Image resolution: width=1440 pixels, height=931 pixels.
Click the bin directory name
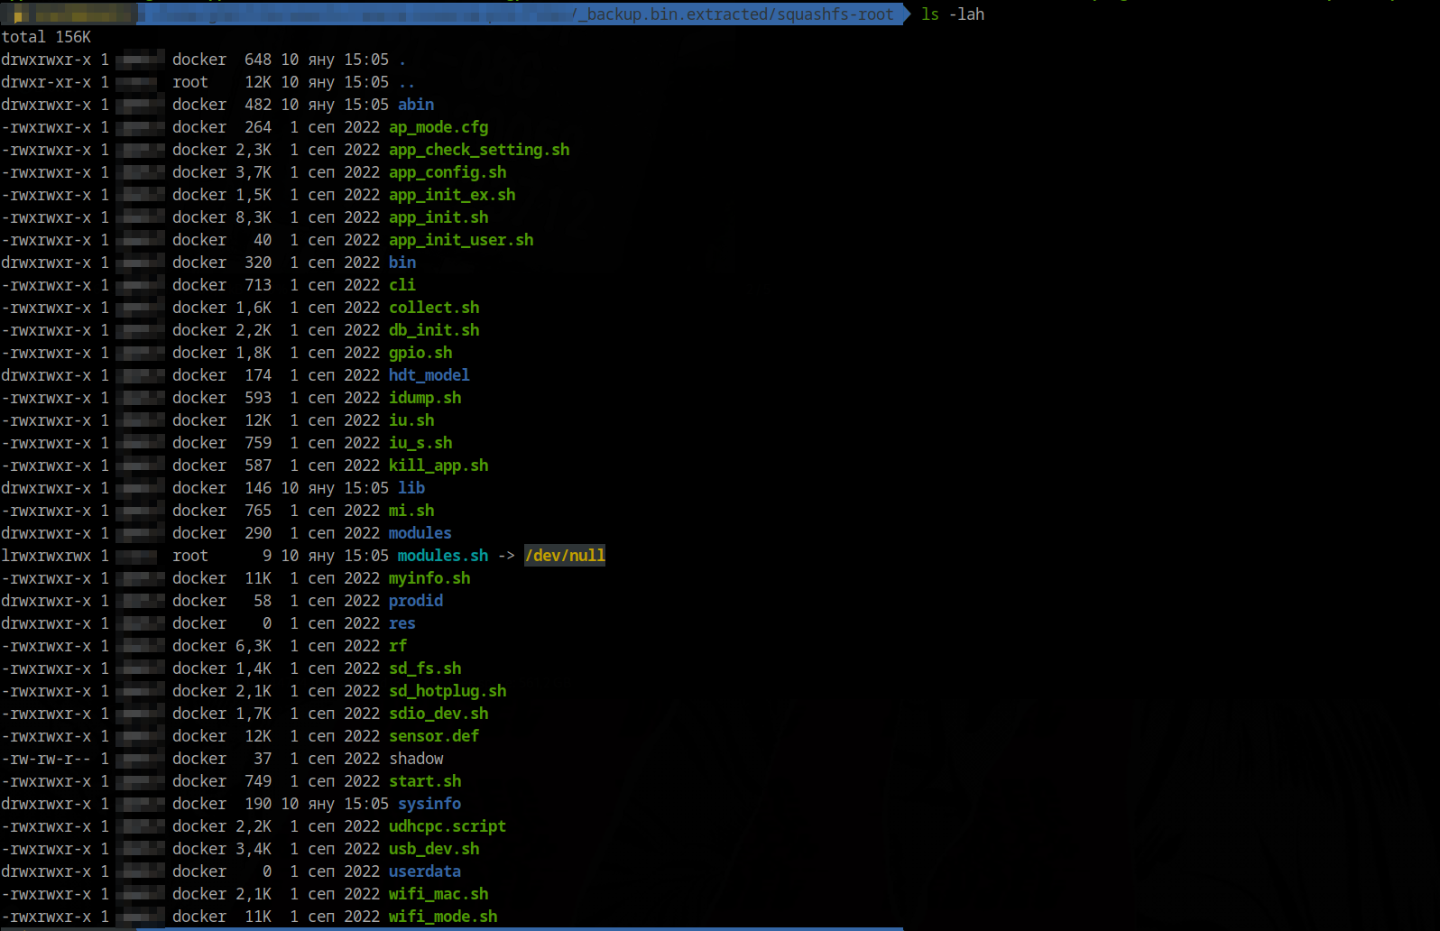402,263
